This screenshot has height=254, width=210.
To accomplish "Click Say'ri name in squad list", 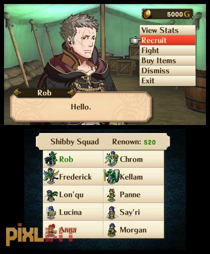I will (x=130, y=212).
